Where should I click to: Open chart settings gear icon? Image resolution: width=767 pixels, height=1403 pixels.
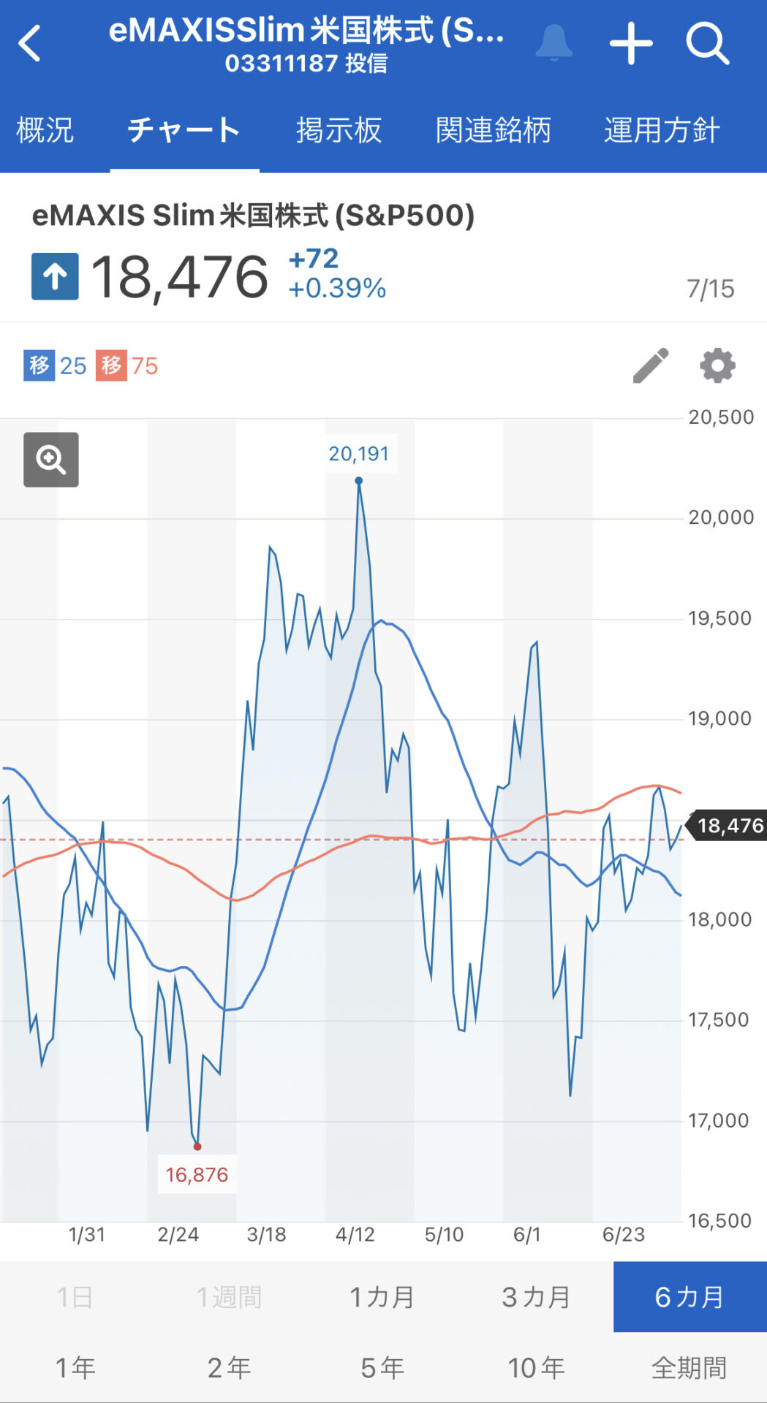[x=717, y=365]
